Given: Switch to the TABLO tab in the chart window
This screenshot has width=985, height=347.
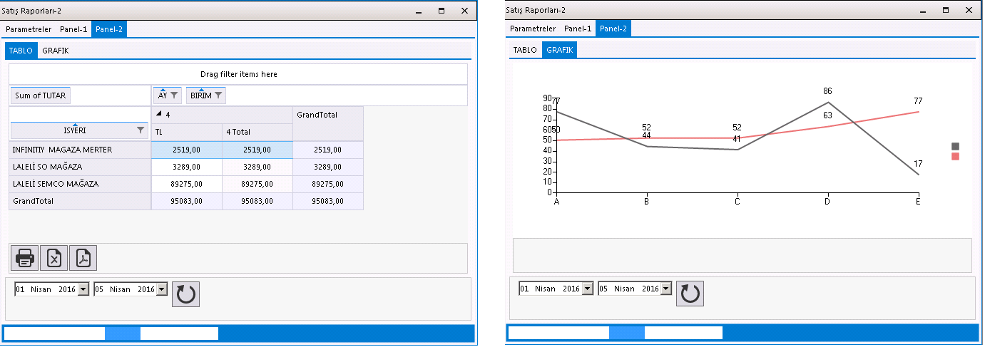Looking at the screenshot, I should pos(525,50).
